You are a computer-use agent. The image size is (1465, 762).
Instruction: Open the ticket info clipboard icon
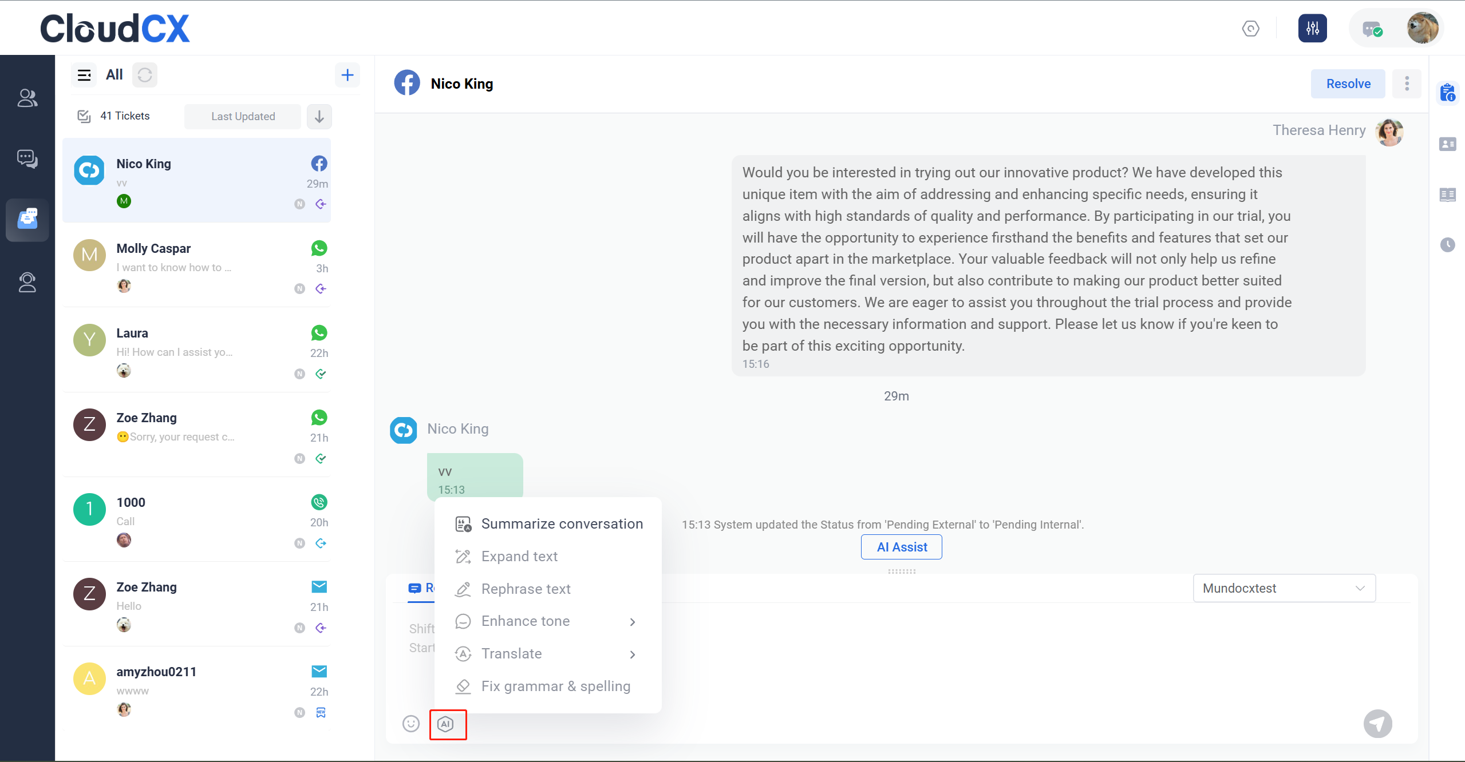click(x=1447, y=93)
